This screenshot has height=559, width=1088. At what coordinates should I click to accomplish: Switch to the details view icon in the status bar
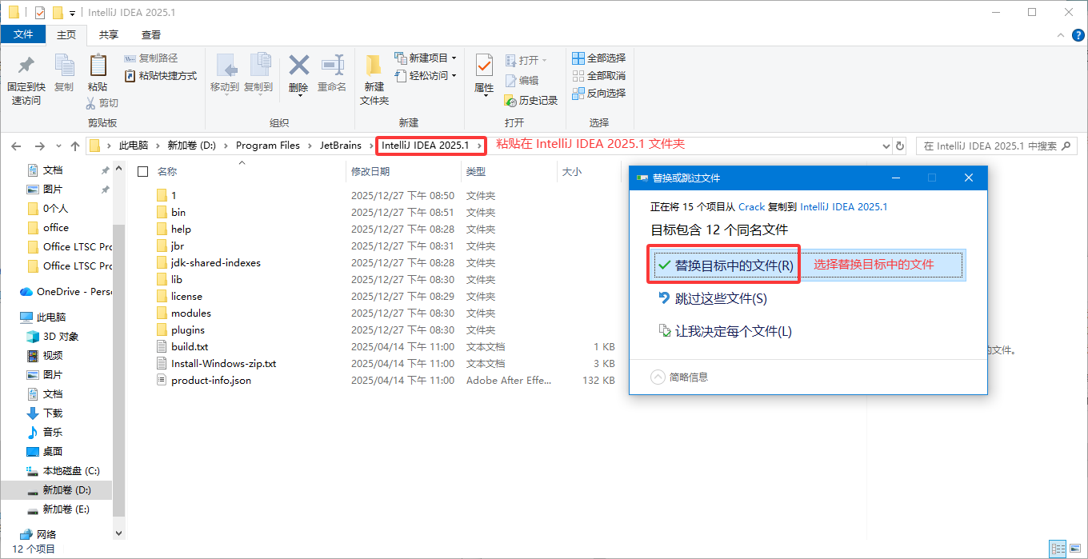pos(1058,549)
